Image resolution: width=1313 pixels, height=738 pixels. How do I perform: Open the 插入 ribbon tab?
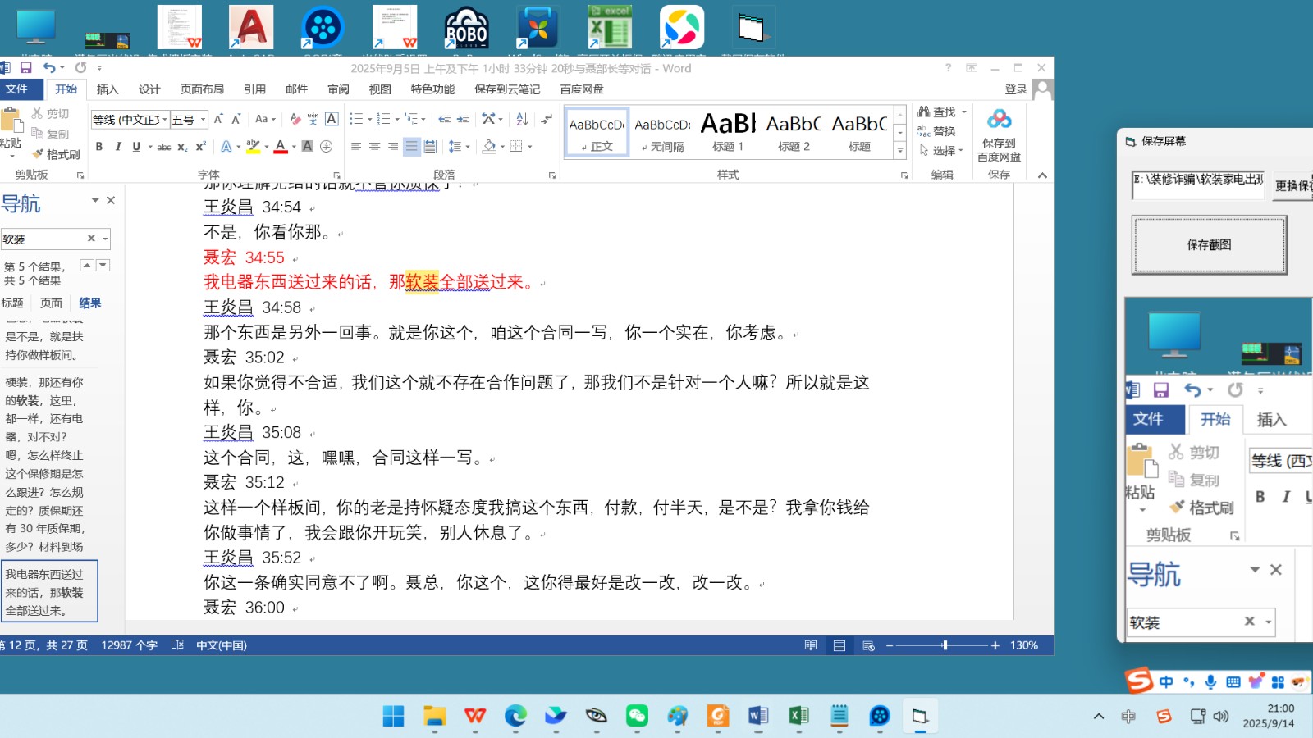(x=108, y=89)
